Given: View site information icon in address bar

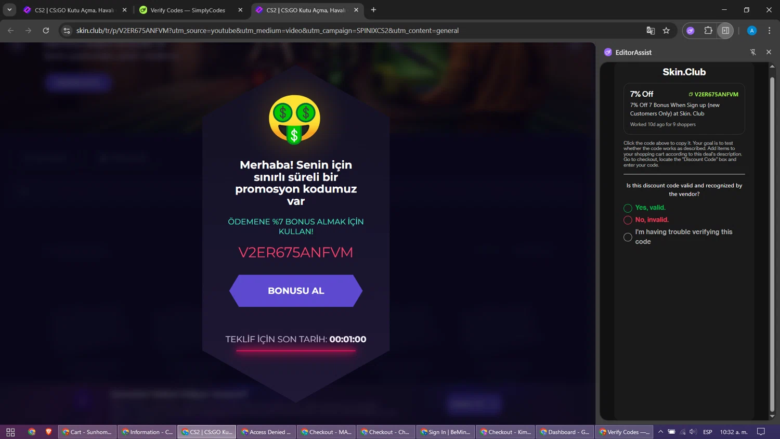Looking at the screenshot, I should pos(67,31).
